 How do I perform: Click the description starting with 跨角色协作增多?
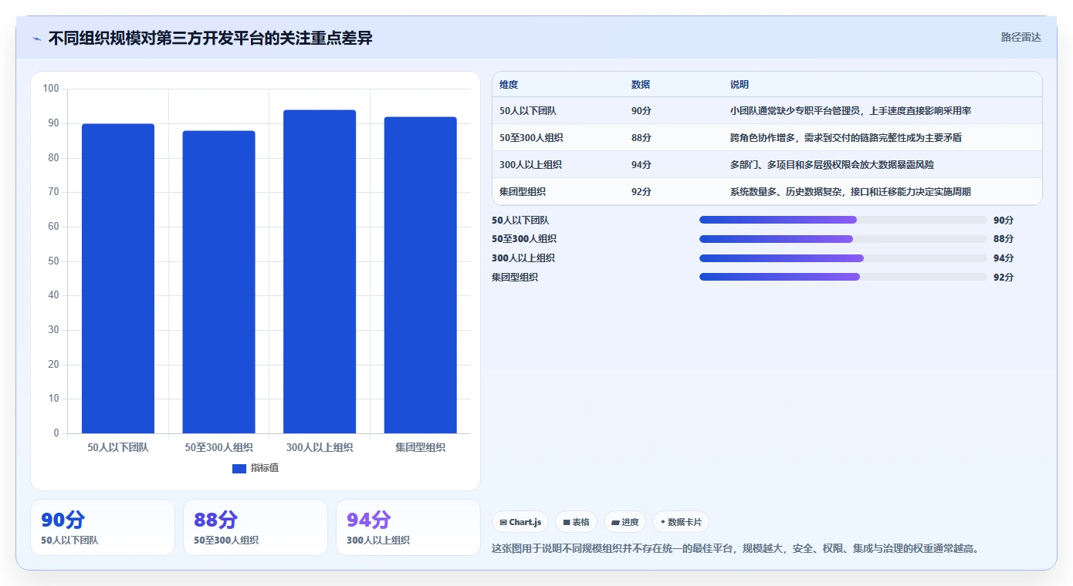[x=846, y=138]
